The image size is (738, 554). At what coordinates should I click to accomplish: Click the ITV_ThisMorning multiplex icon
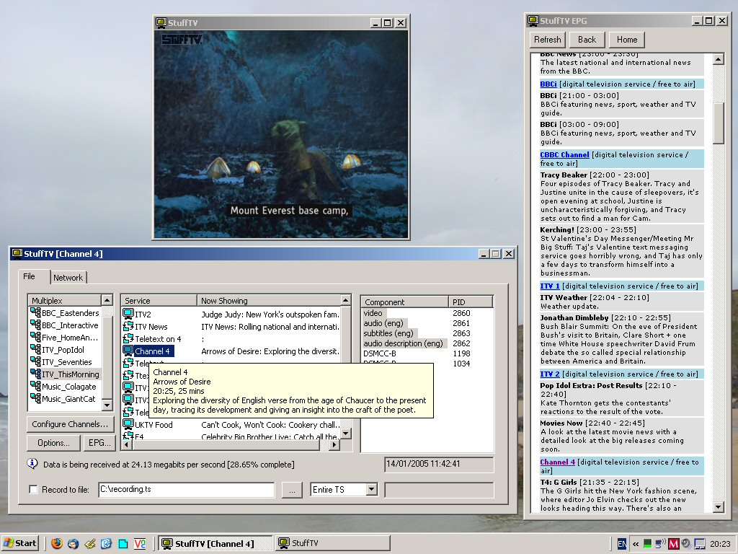35,374
